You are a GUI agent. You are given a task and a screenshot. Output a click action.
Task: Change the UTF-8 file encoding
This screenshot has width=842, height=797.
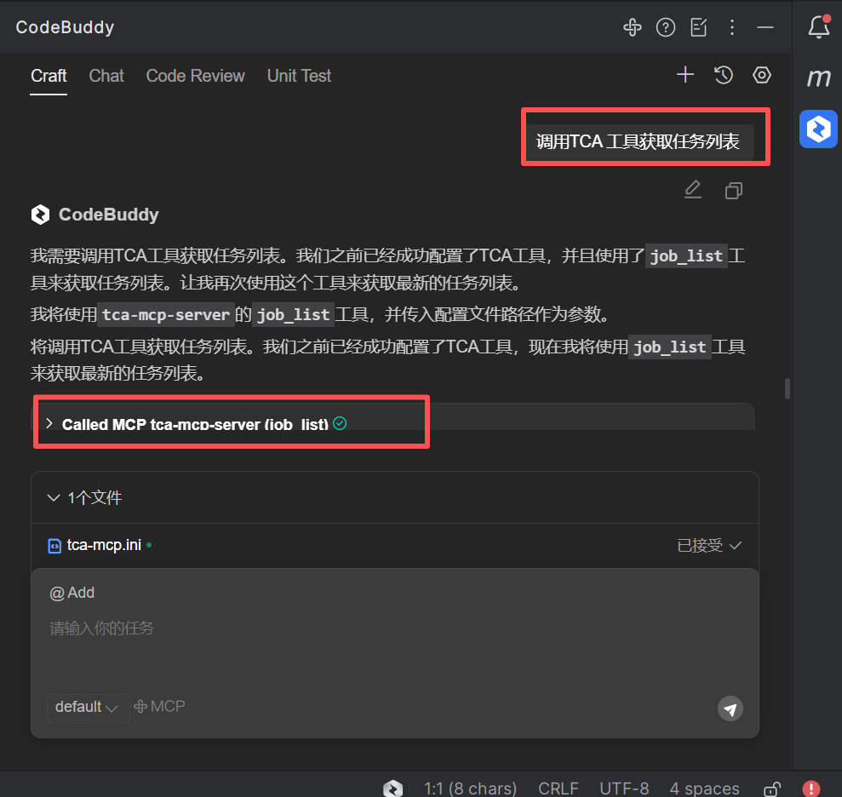pyautogui.click(x=624, y=788)
